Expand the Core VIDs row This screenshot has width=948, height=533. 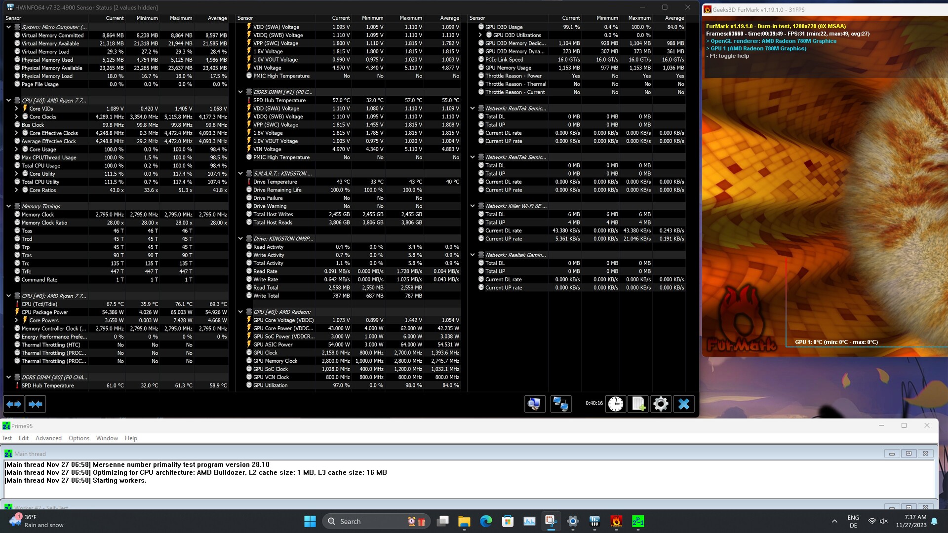click(16, 109)
